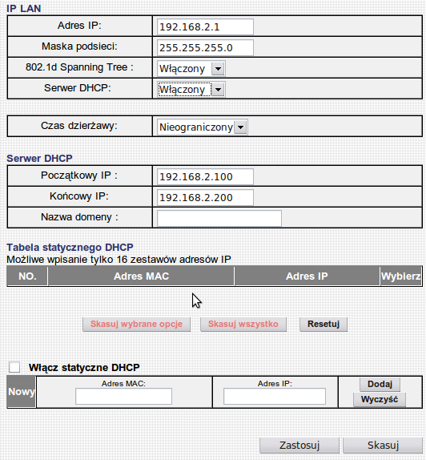Click the Resetuj button
426x460 pixels.
(x=324, y=325)
